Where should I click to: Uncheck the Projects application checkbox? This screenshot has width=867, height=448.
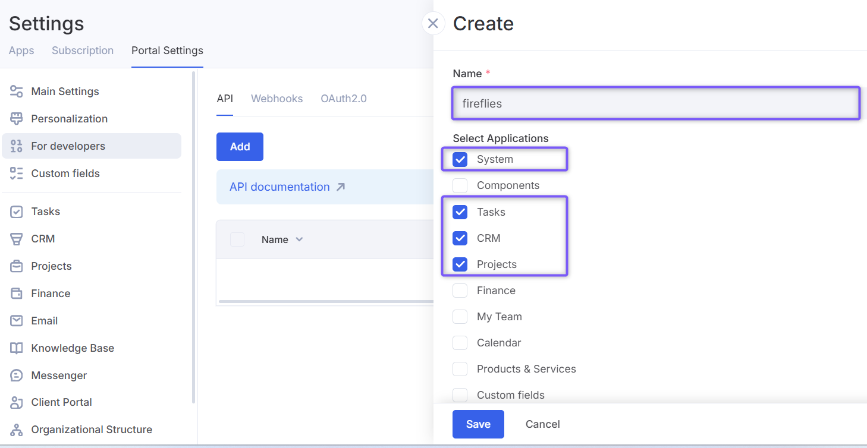click(x=460, y=264)
